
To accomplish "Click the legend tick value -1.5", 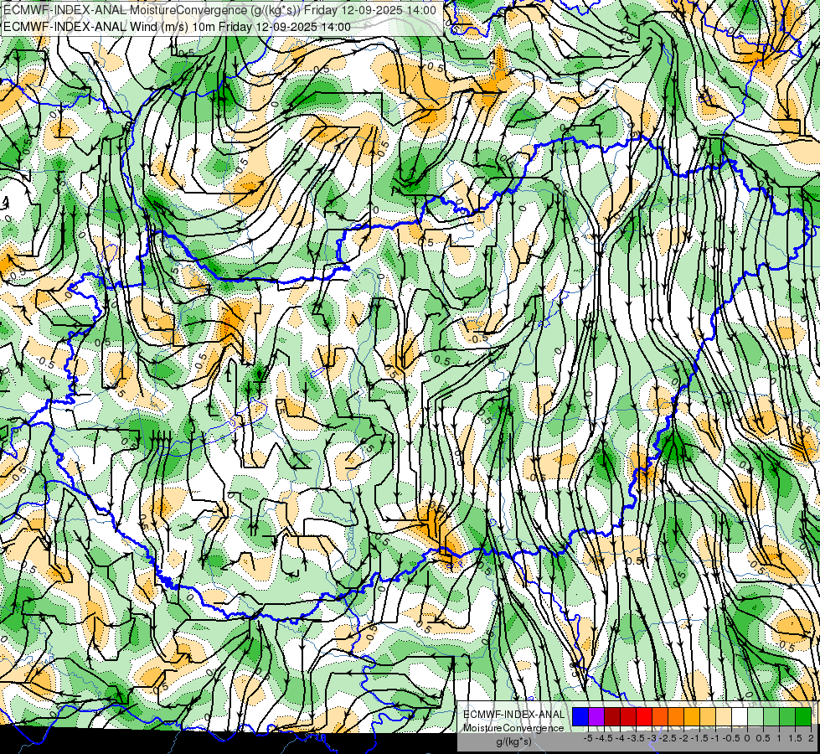I will [699, 738].
